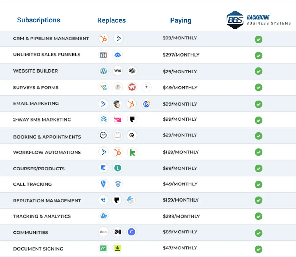
Task: Click the green checkmark for Website Builder
Action: point(258,71)
